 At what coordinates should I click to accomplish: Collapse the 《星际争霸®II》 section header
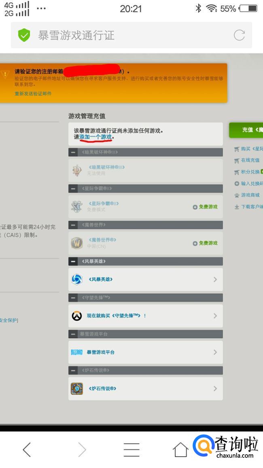point(73,189)
